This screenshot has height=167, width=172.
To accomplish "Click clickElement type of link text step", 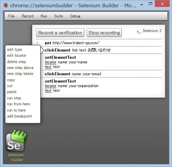I will pyautogui.click(x=58, y=50).
